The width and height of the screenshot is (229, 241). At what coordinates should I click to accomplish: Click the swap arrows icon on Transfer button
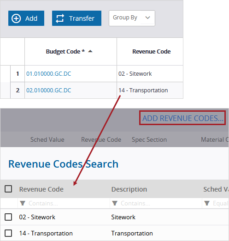coord(60,18)
